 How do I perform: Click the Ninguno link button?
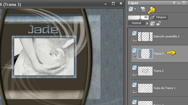(x=159, y=17)
